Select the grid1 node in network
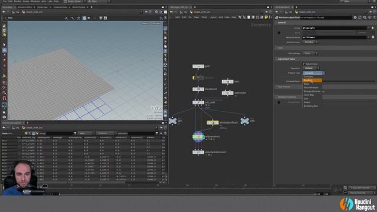The height and width of the screenshot is (212, 377). pos(198,67)
